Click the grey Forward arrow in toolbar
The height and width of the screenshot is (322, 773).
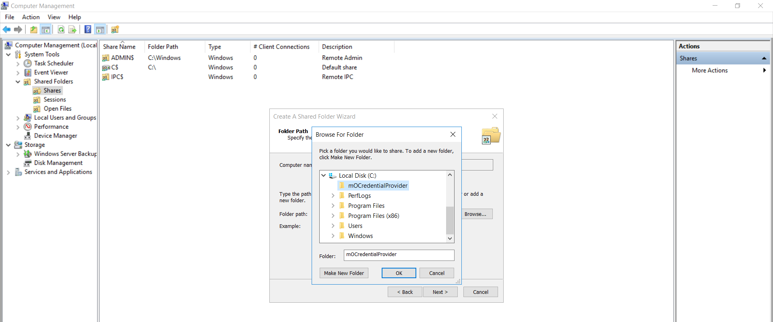(18, 29)
